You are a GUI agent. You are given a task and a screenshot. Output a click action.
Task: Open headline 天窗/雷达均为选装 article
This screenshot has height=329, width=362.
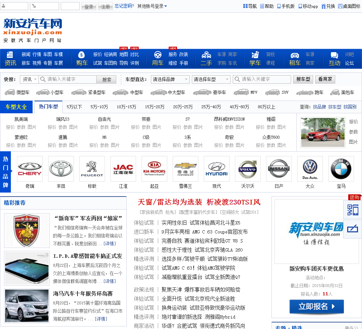tap(199, 202)
